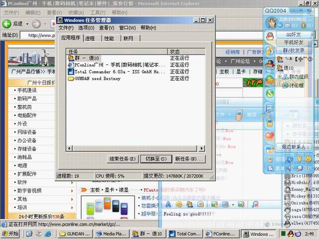Open the QQ status dropdown arrow
The image size is (319, 239).
point(280,26)
